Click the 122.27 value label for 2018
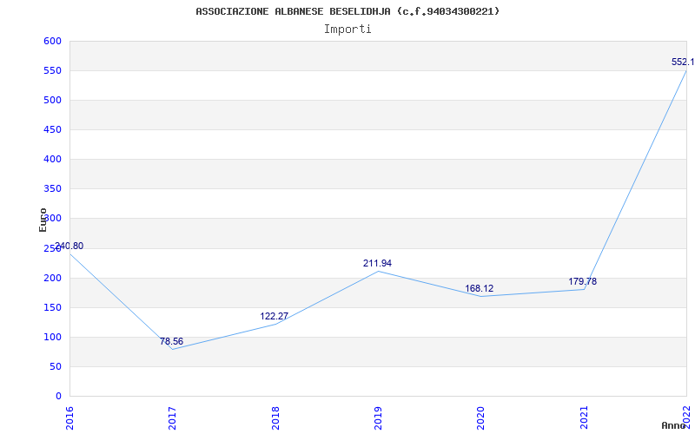The image size is (695, 434). [274, 316]
